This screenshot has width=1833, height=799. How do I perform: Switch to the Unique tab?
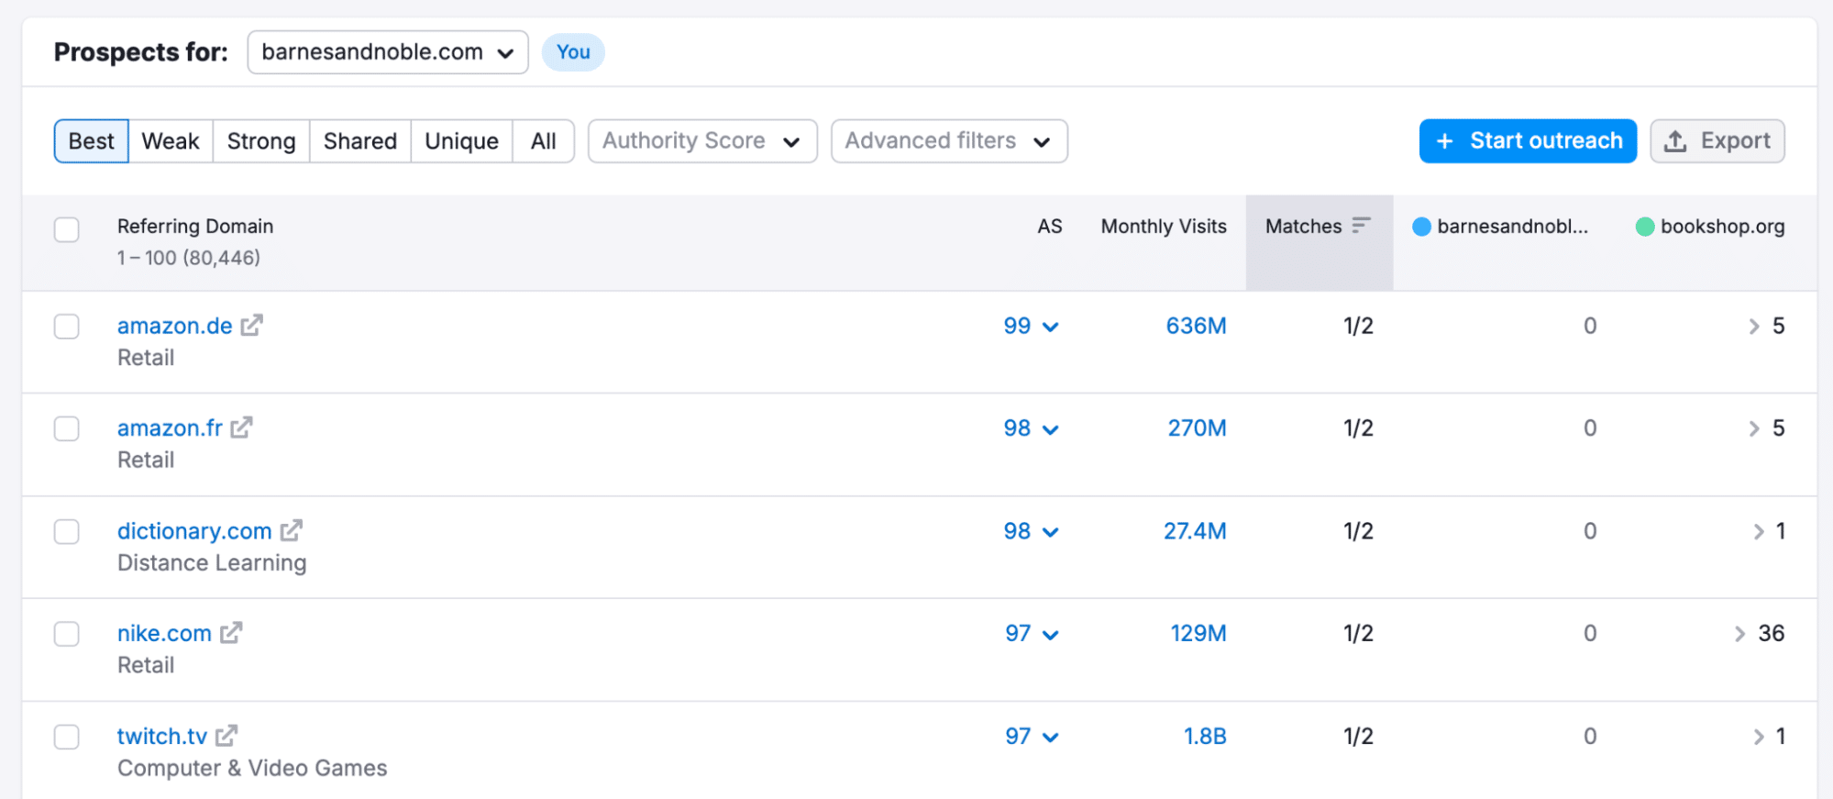click(461, 141)
